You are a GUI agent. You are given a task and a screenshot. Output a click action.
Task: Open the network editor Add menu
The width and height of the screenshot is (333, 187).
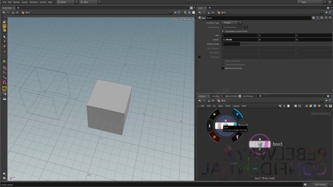[x=202, y=106]
